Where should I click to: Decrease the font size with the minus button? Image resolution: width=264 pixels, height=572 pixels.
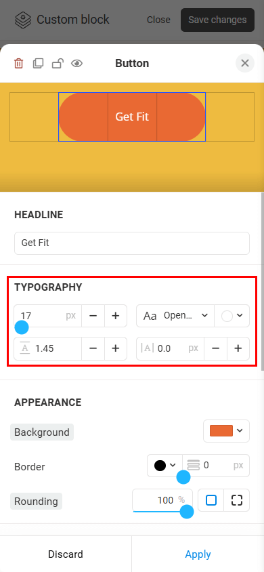[93, 316]
